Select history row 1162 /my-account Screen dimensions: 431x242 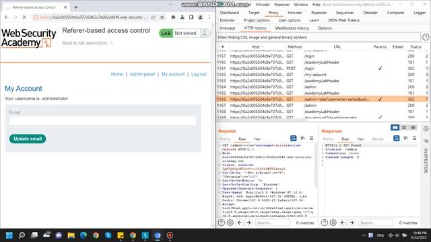[323, 75]
